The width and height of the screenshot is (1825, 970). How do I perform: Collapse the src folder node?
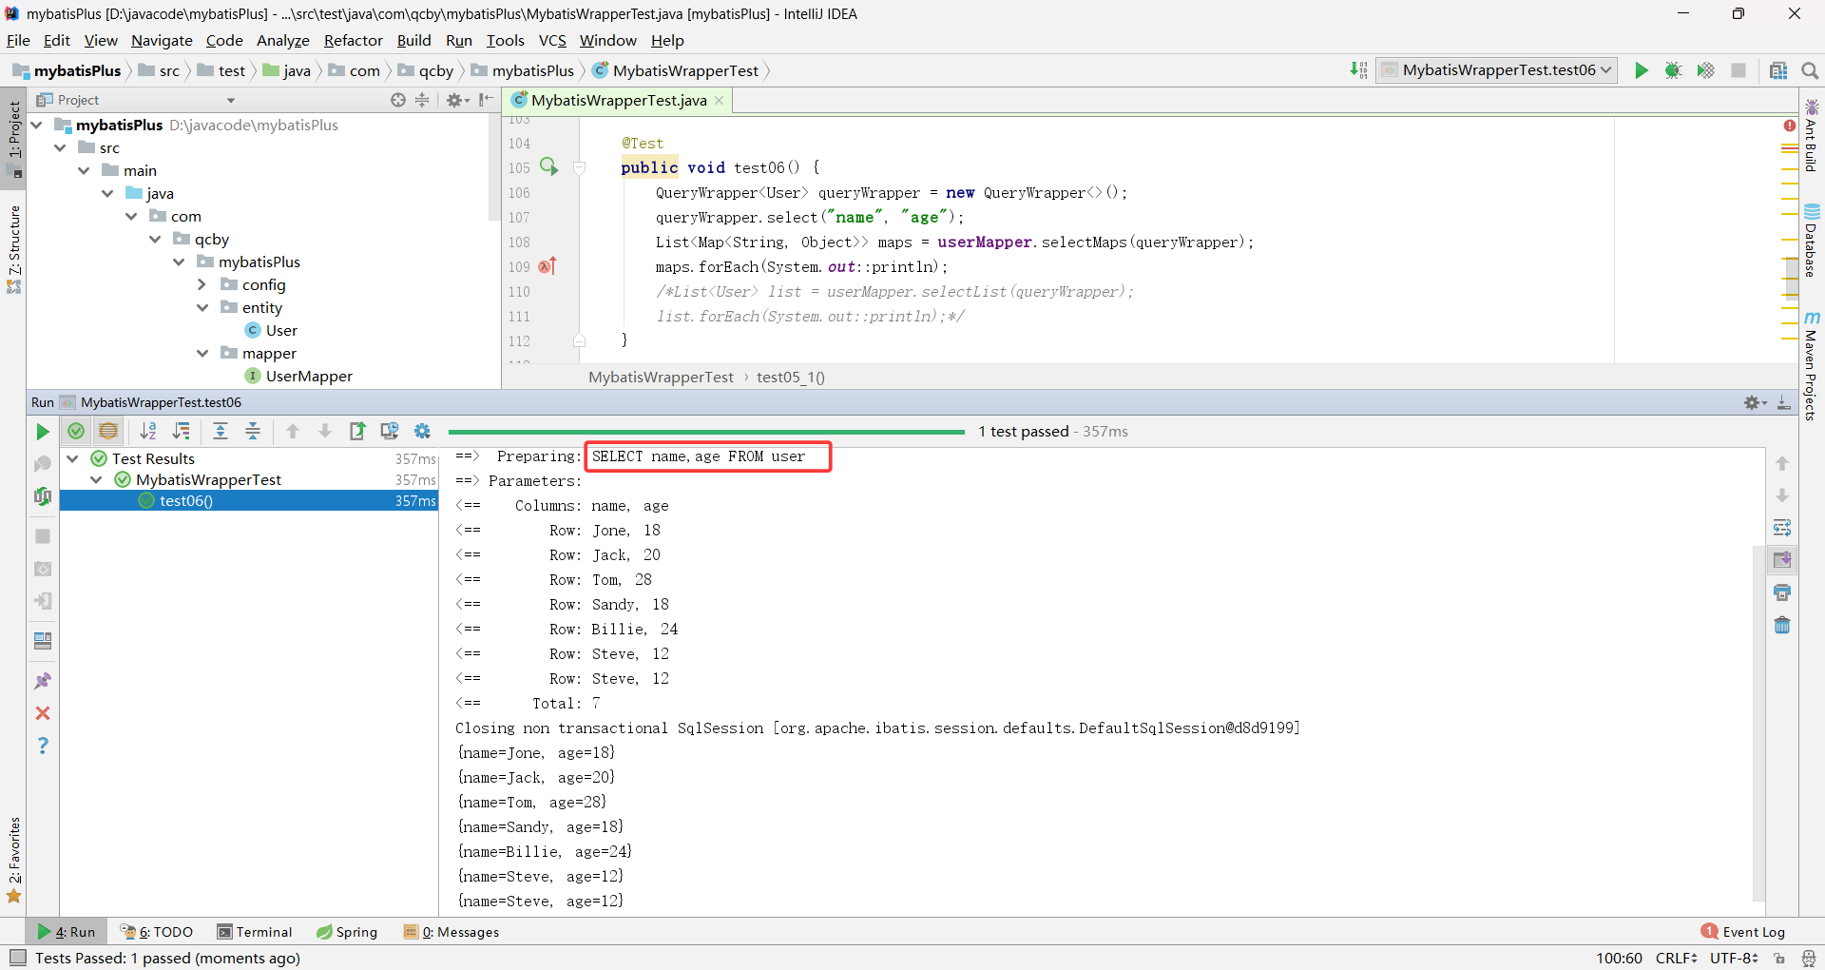pyautogui.click(x=60, y=147)
